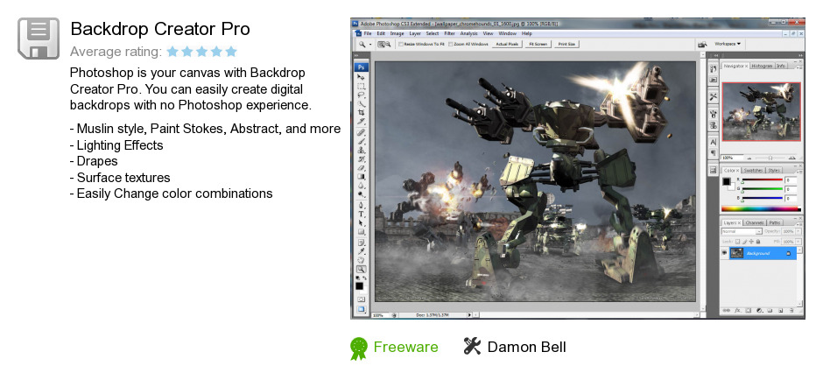
Task: Select the Eraser tool
Action: [x=362, y=168]
